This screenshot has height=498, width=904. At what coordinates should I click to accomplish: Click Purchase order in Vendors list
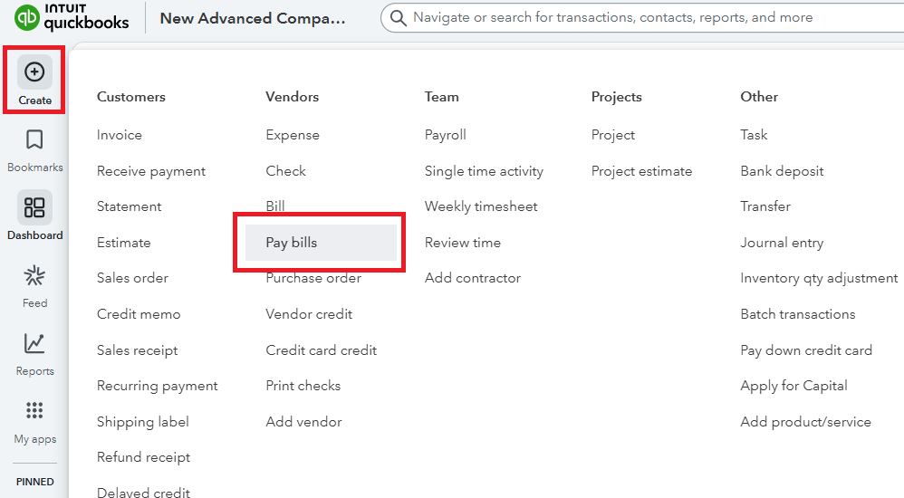pos(313,278)
